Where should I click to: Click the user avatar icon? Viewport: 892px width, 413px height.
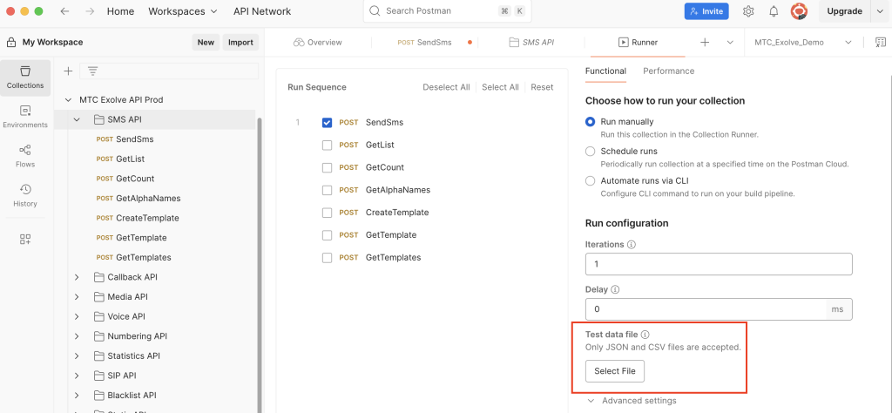click(x=799, y=11)
